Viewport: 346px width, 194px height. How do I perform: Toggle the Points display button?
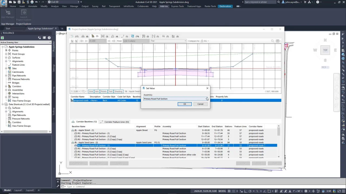pos(104,91)
